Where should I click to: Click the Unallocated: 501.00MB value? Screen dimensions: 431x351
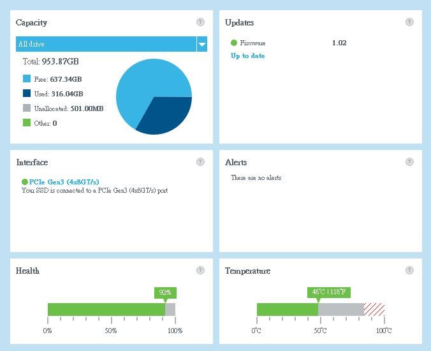tap(87, 108)
